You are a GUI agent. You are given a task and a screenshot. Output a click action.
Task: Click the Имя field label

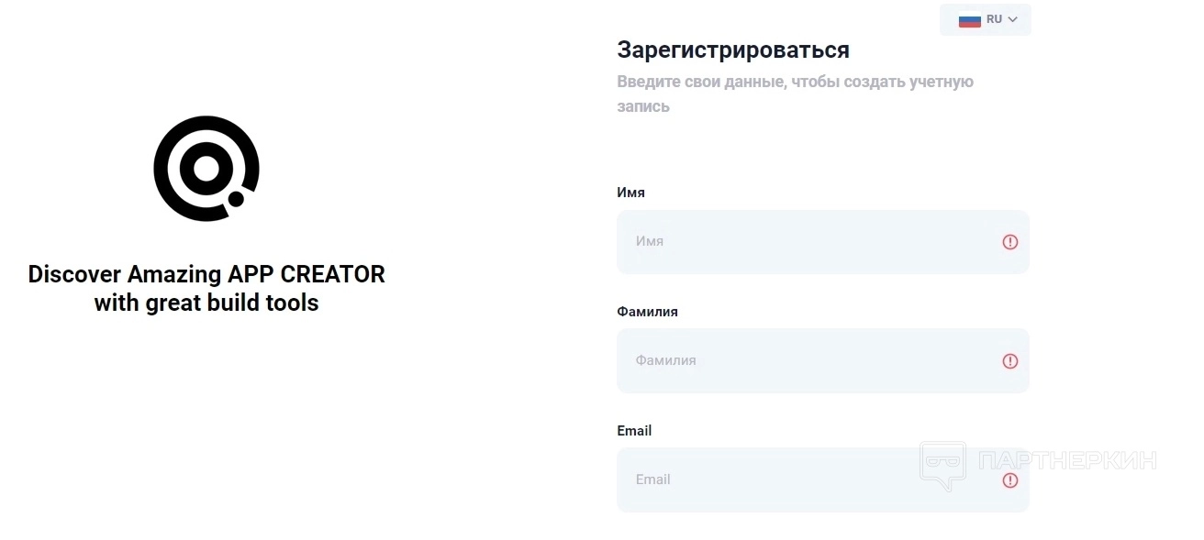click(630, 193)
